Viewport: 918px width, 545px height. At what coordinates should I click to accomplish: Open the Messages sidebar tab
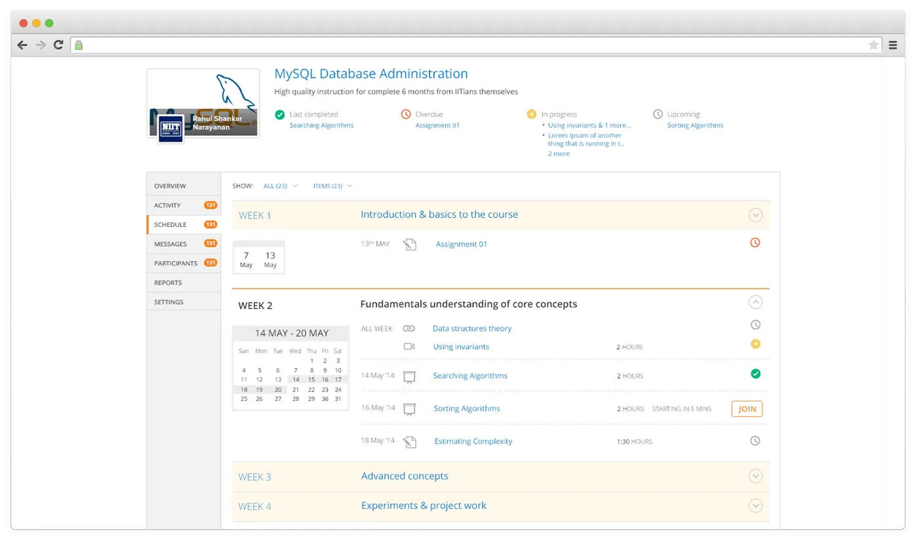(x=184, y=244)
